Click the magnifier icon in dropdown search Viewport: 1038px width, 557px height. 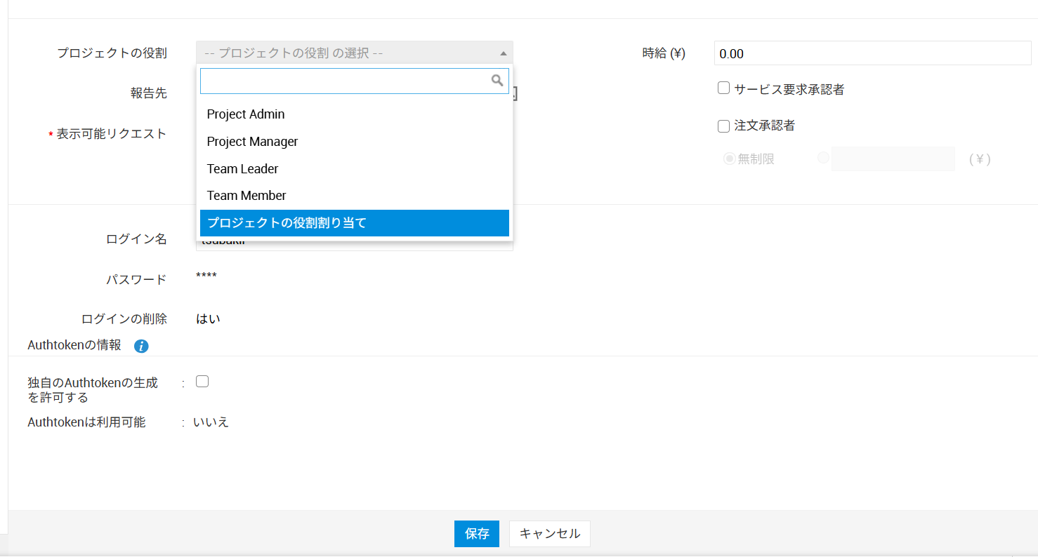[497, 81]
